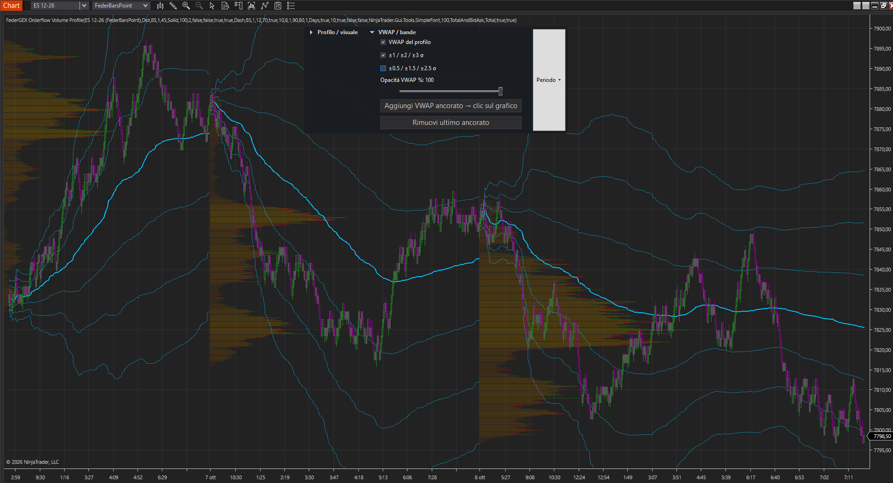893x483 pixels.
Task: Open the data box icon
Action: point(225,6)
